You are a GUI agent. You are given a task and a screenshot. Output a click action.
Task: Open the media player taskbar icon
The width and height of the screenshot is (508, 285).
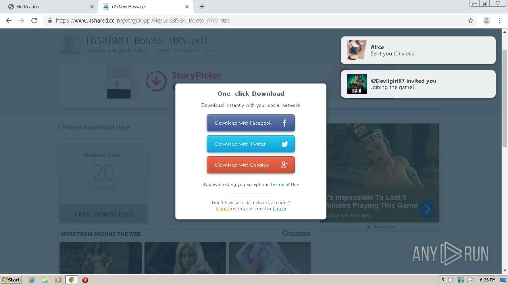tap(58, 280)
